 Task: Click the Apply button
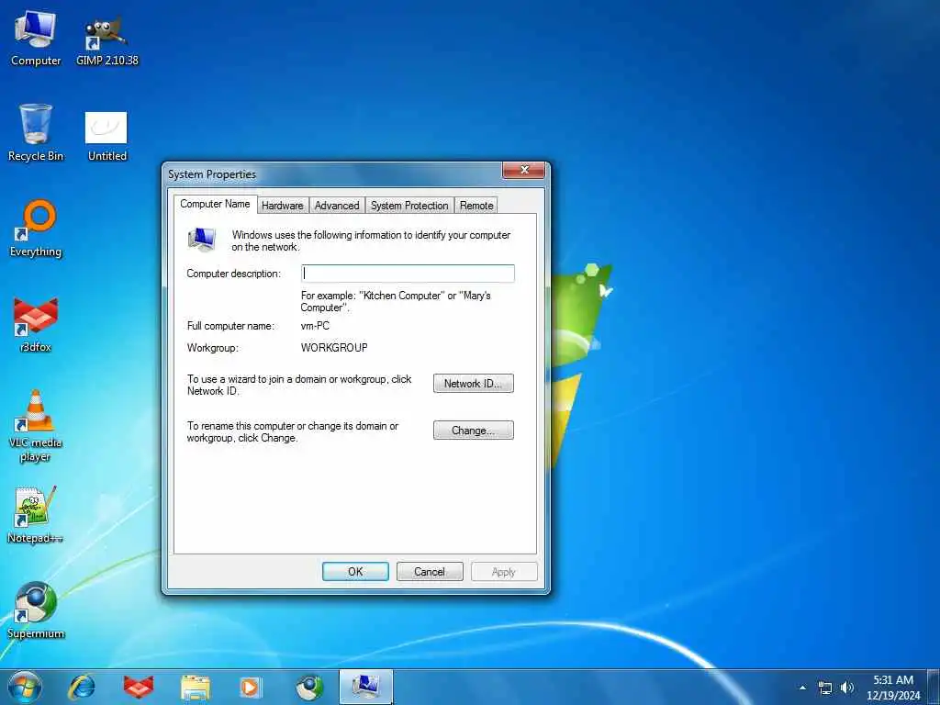click(504, 572)
